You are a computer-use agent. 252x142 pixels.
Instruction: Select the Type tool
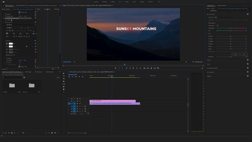pos(64,92)
